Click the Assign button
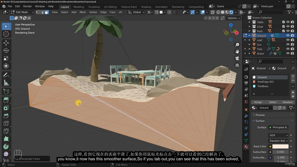This screenshot has width=297, height=167. tap(258, 102)
